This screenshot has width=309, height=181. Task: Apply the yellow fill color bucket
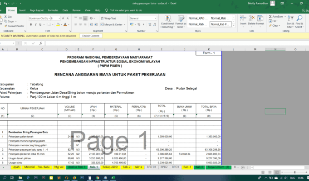pyautogui.click(x=58, y=24)
